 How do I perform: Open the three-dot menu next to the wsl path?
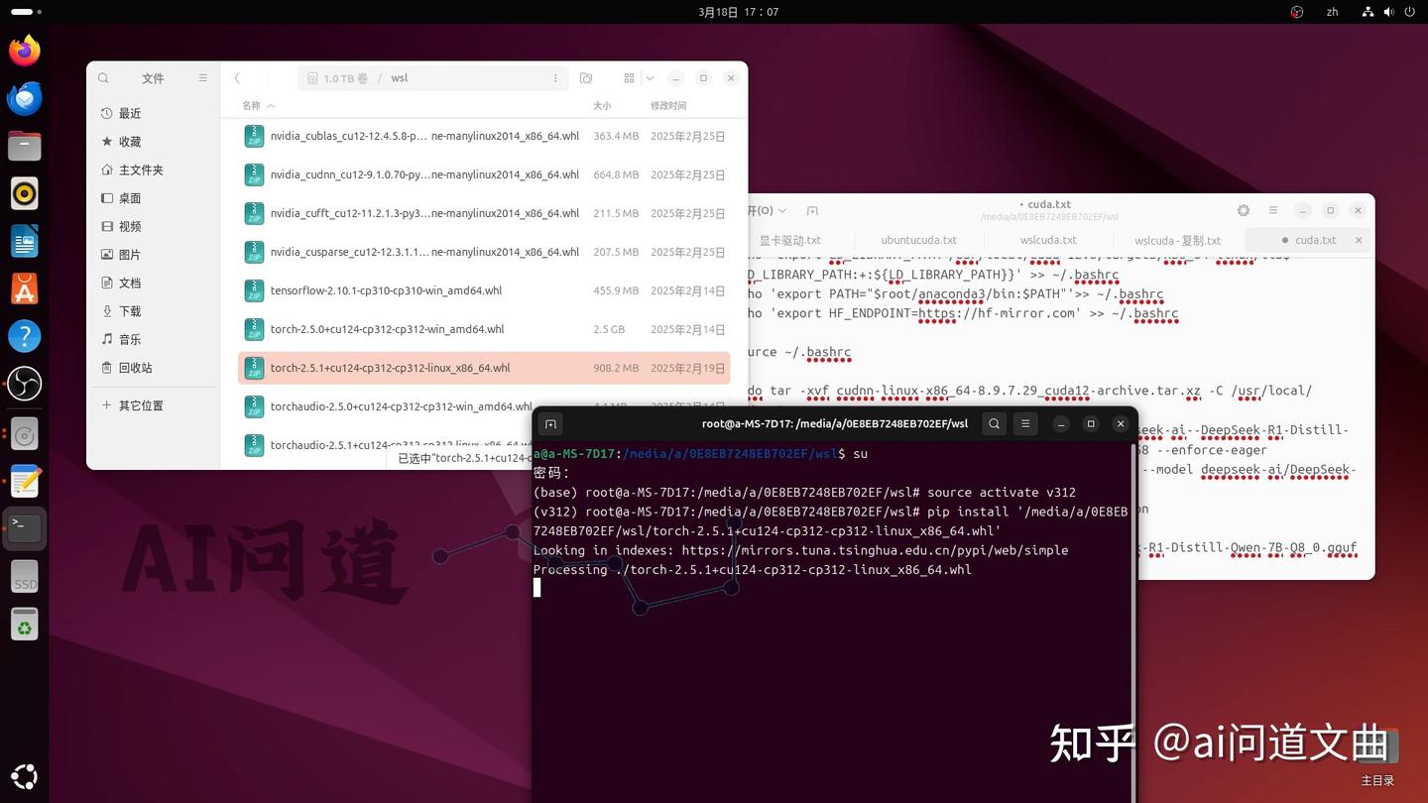(554, 77)
